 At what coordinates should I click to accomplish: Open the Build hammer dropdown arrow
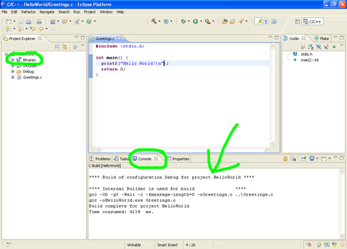pos(159,21)
